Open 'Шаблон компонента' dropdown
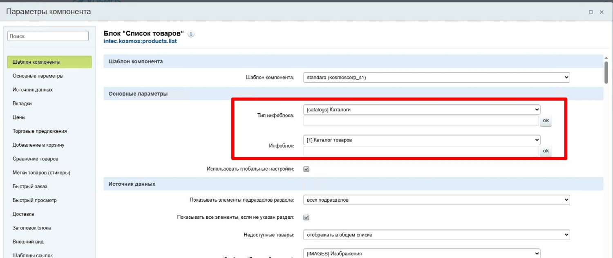 click(436, 77)
